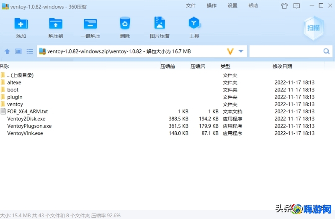Screen dimensions: 335x219
Task: Click the 360压缩 app icon in the title bar
Action: pos(5,6)
